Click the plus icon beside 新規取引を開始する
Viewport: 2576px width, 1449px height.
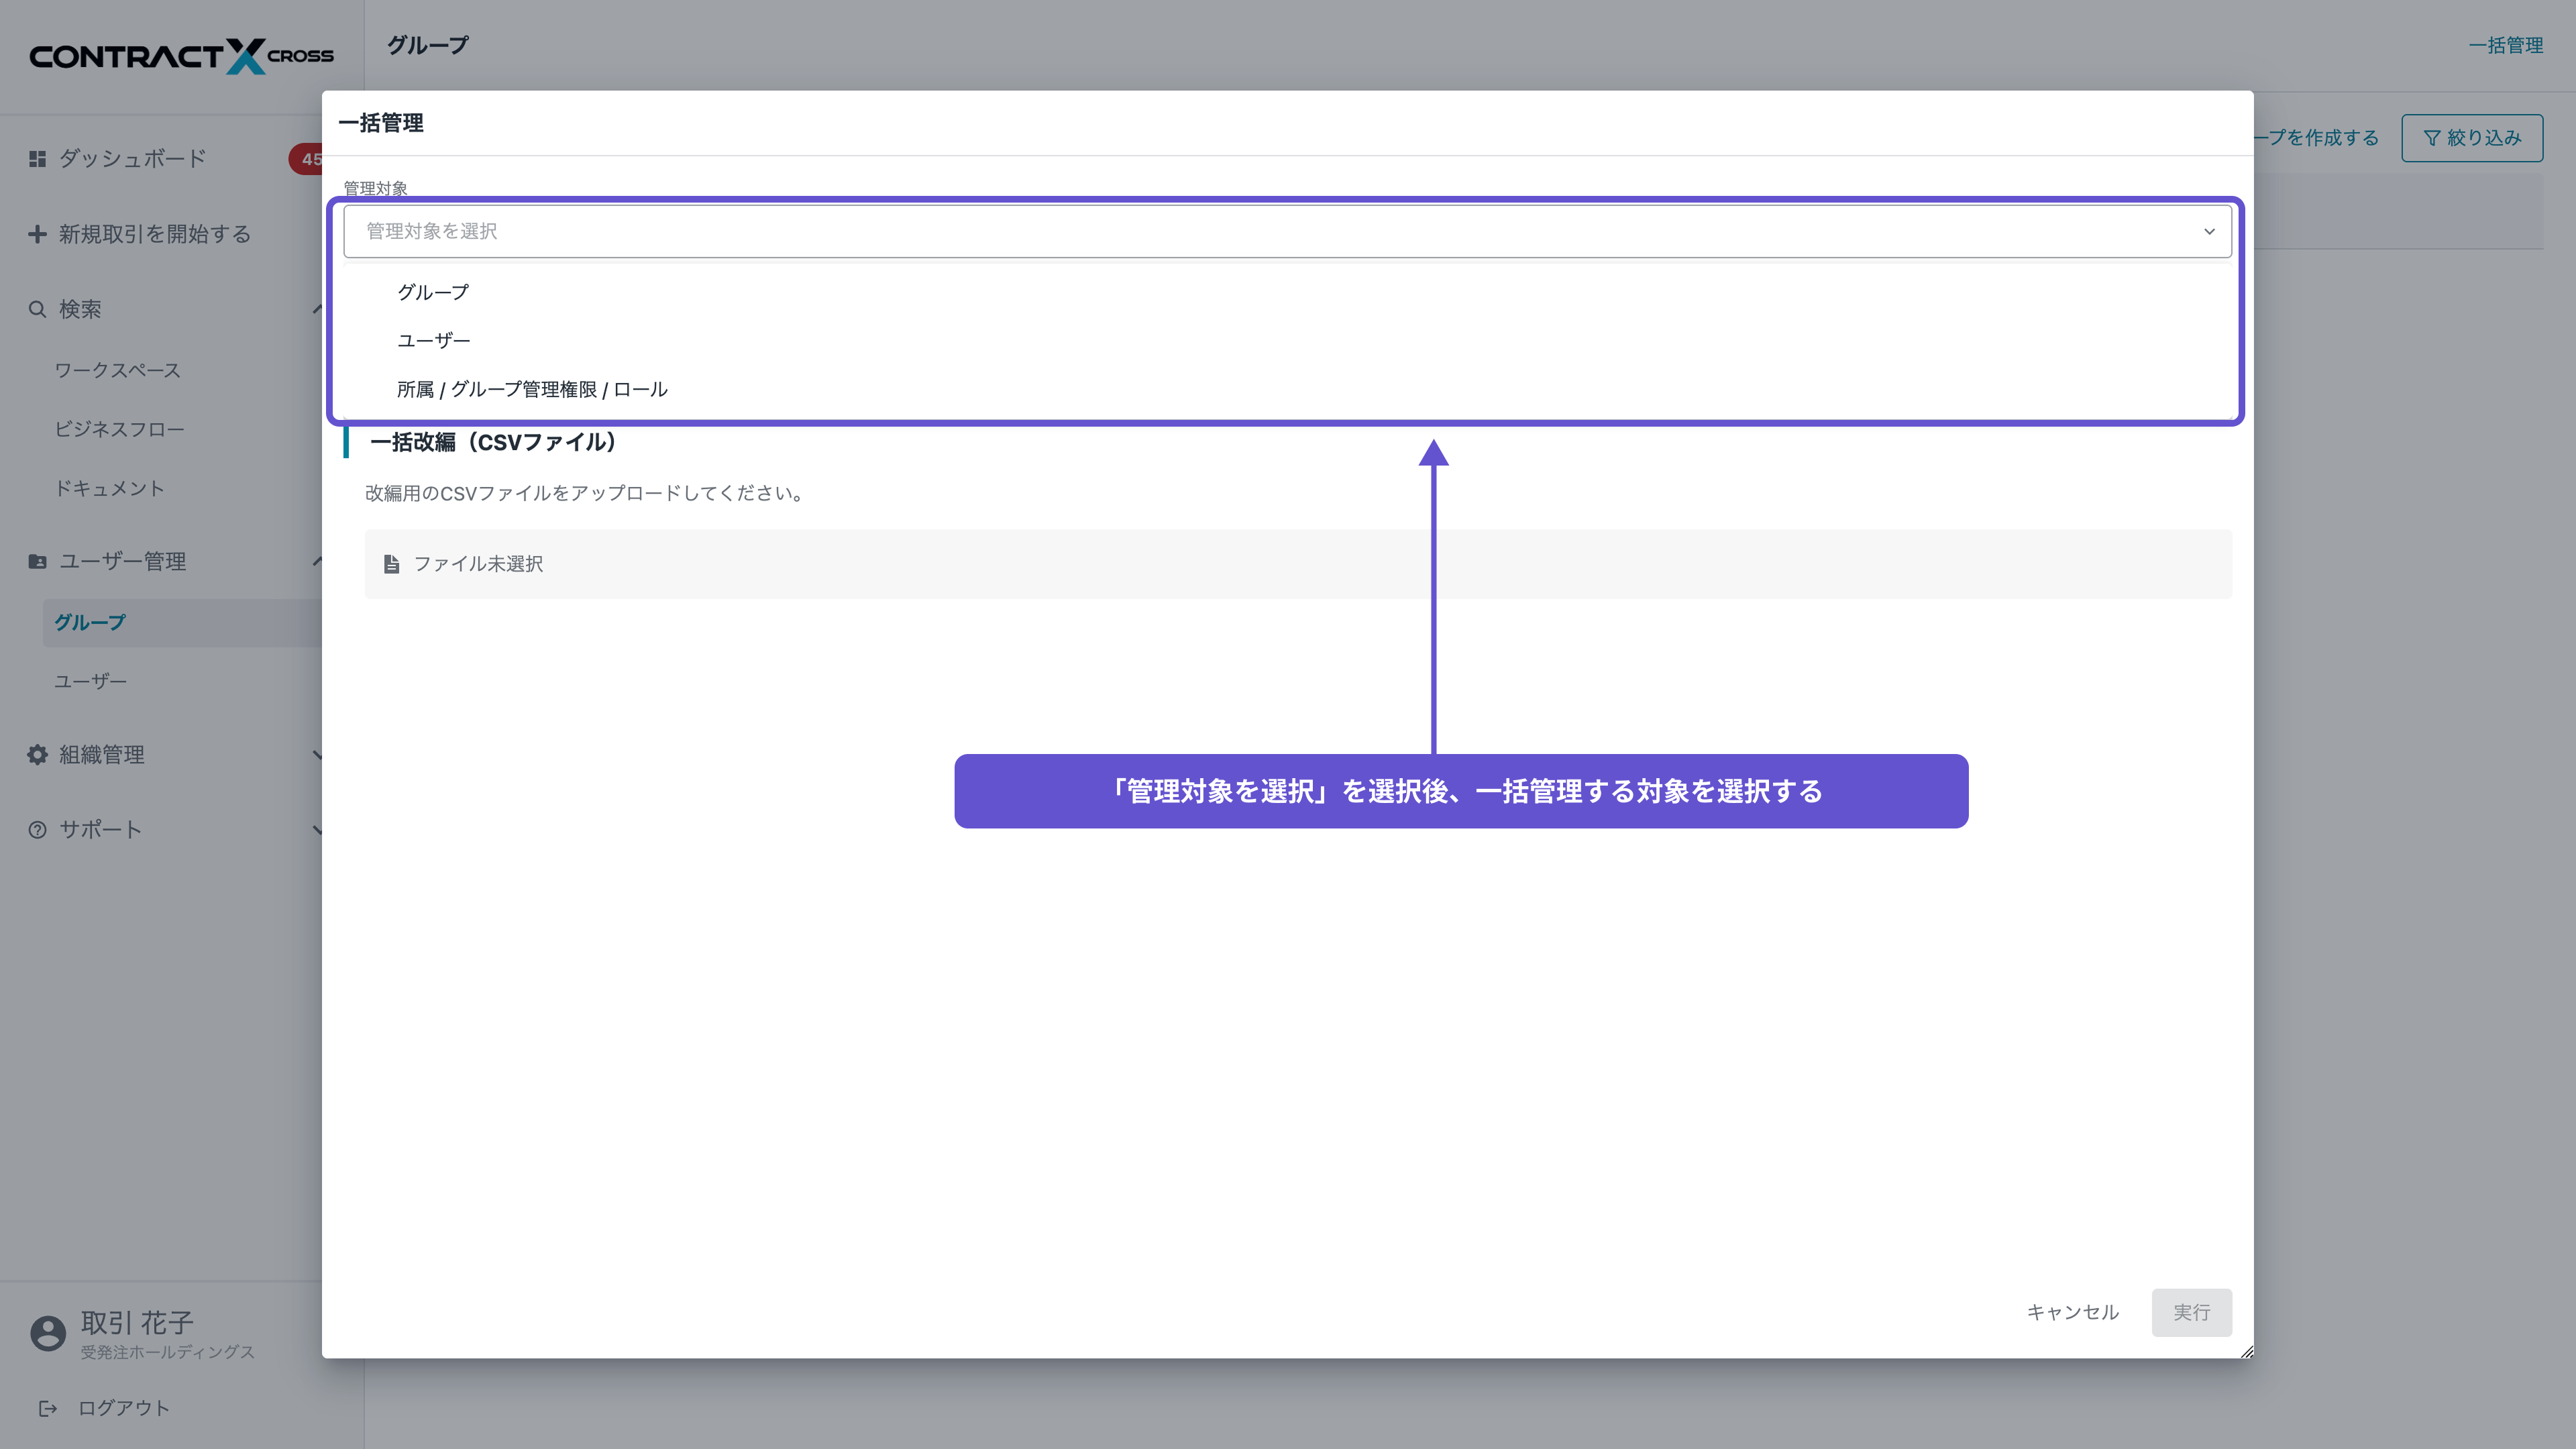[36, 233]
